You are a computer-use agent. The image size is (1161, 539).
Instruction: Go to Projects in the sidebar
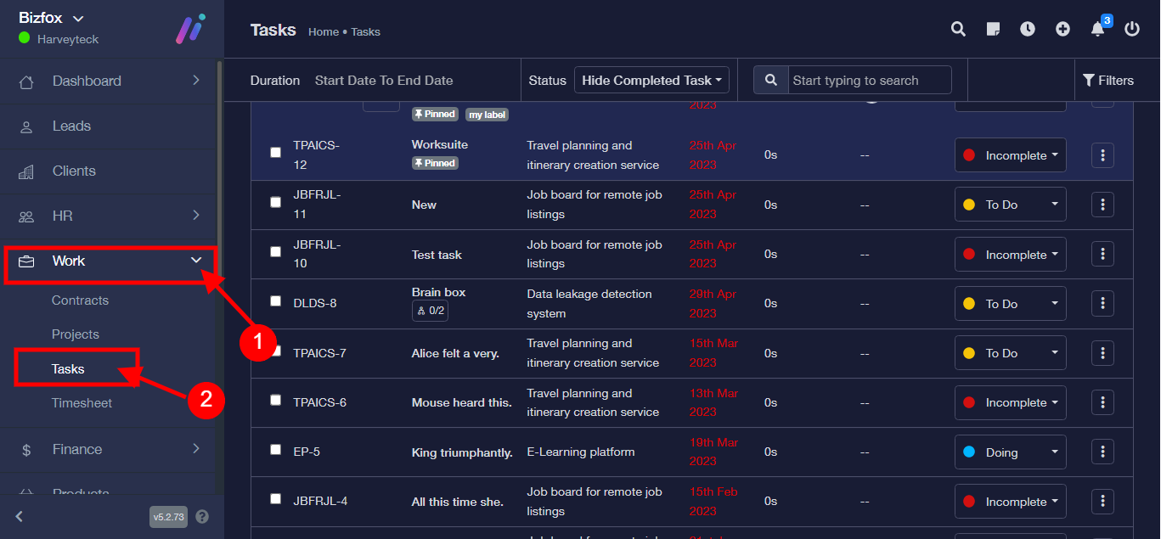[76, 334]
